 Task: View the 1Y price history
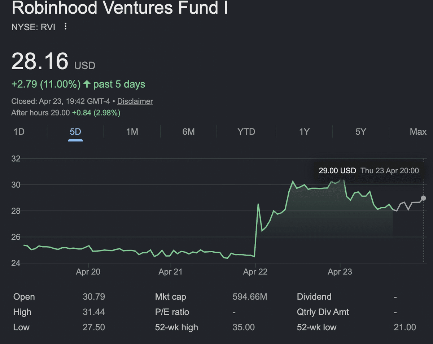click(x=304, y=132)
